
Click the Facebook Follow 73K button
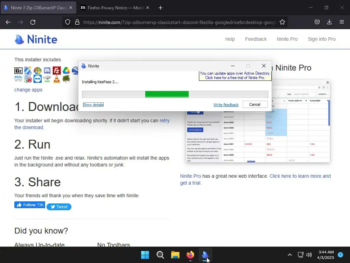tap(30, 205)
